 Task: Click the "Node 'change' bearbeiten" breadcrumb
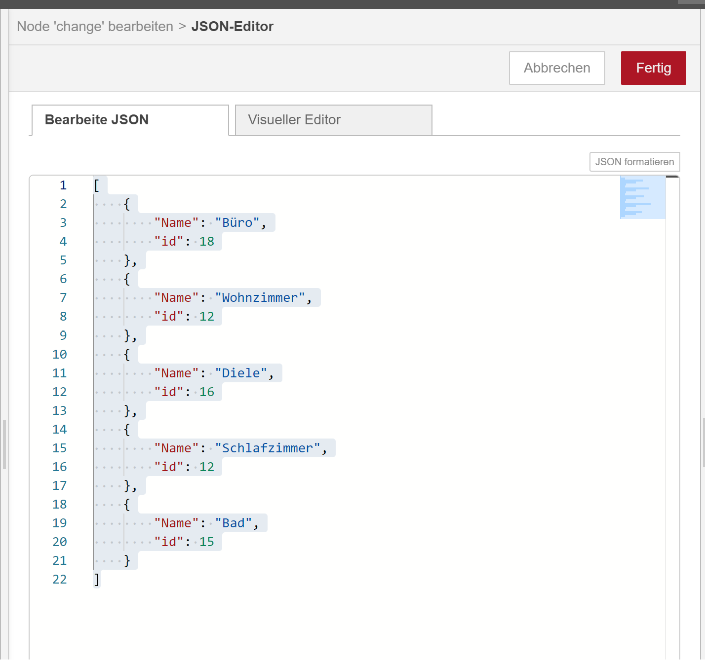click(x=95, y=27)
